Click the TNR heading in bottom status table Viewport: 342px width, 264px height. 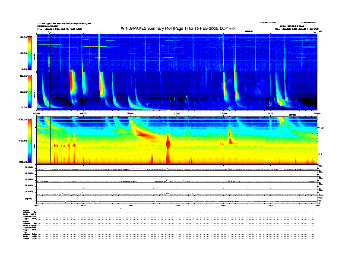pyautogui.click(x=25, y=232)
